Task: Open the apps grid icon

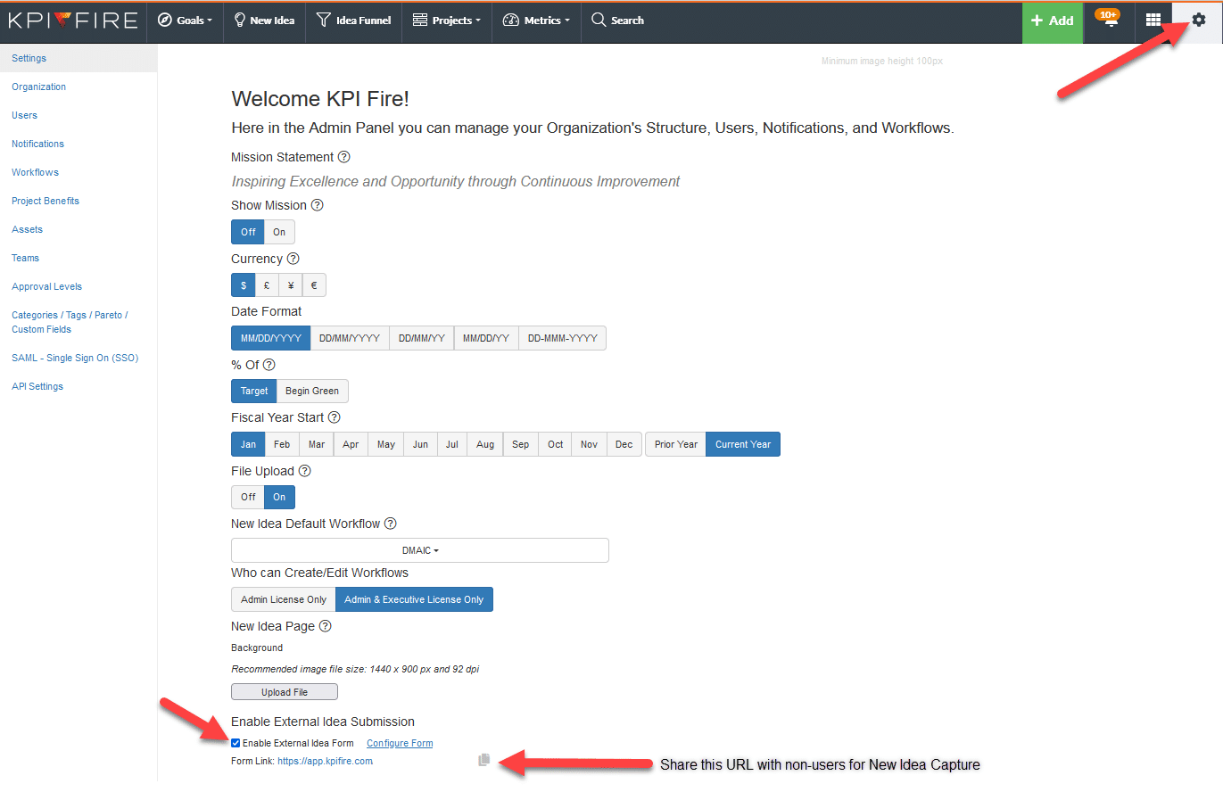Action: (x=1153, y=21)
